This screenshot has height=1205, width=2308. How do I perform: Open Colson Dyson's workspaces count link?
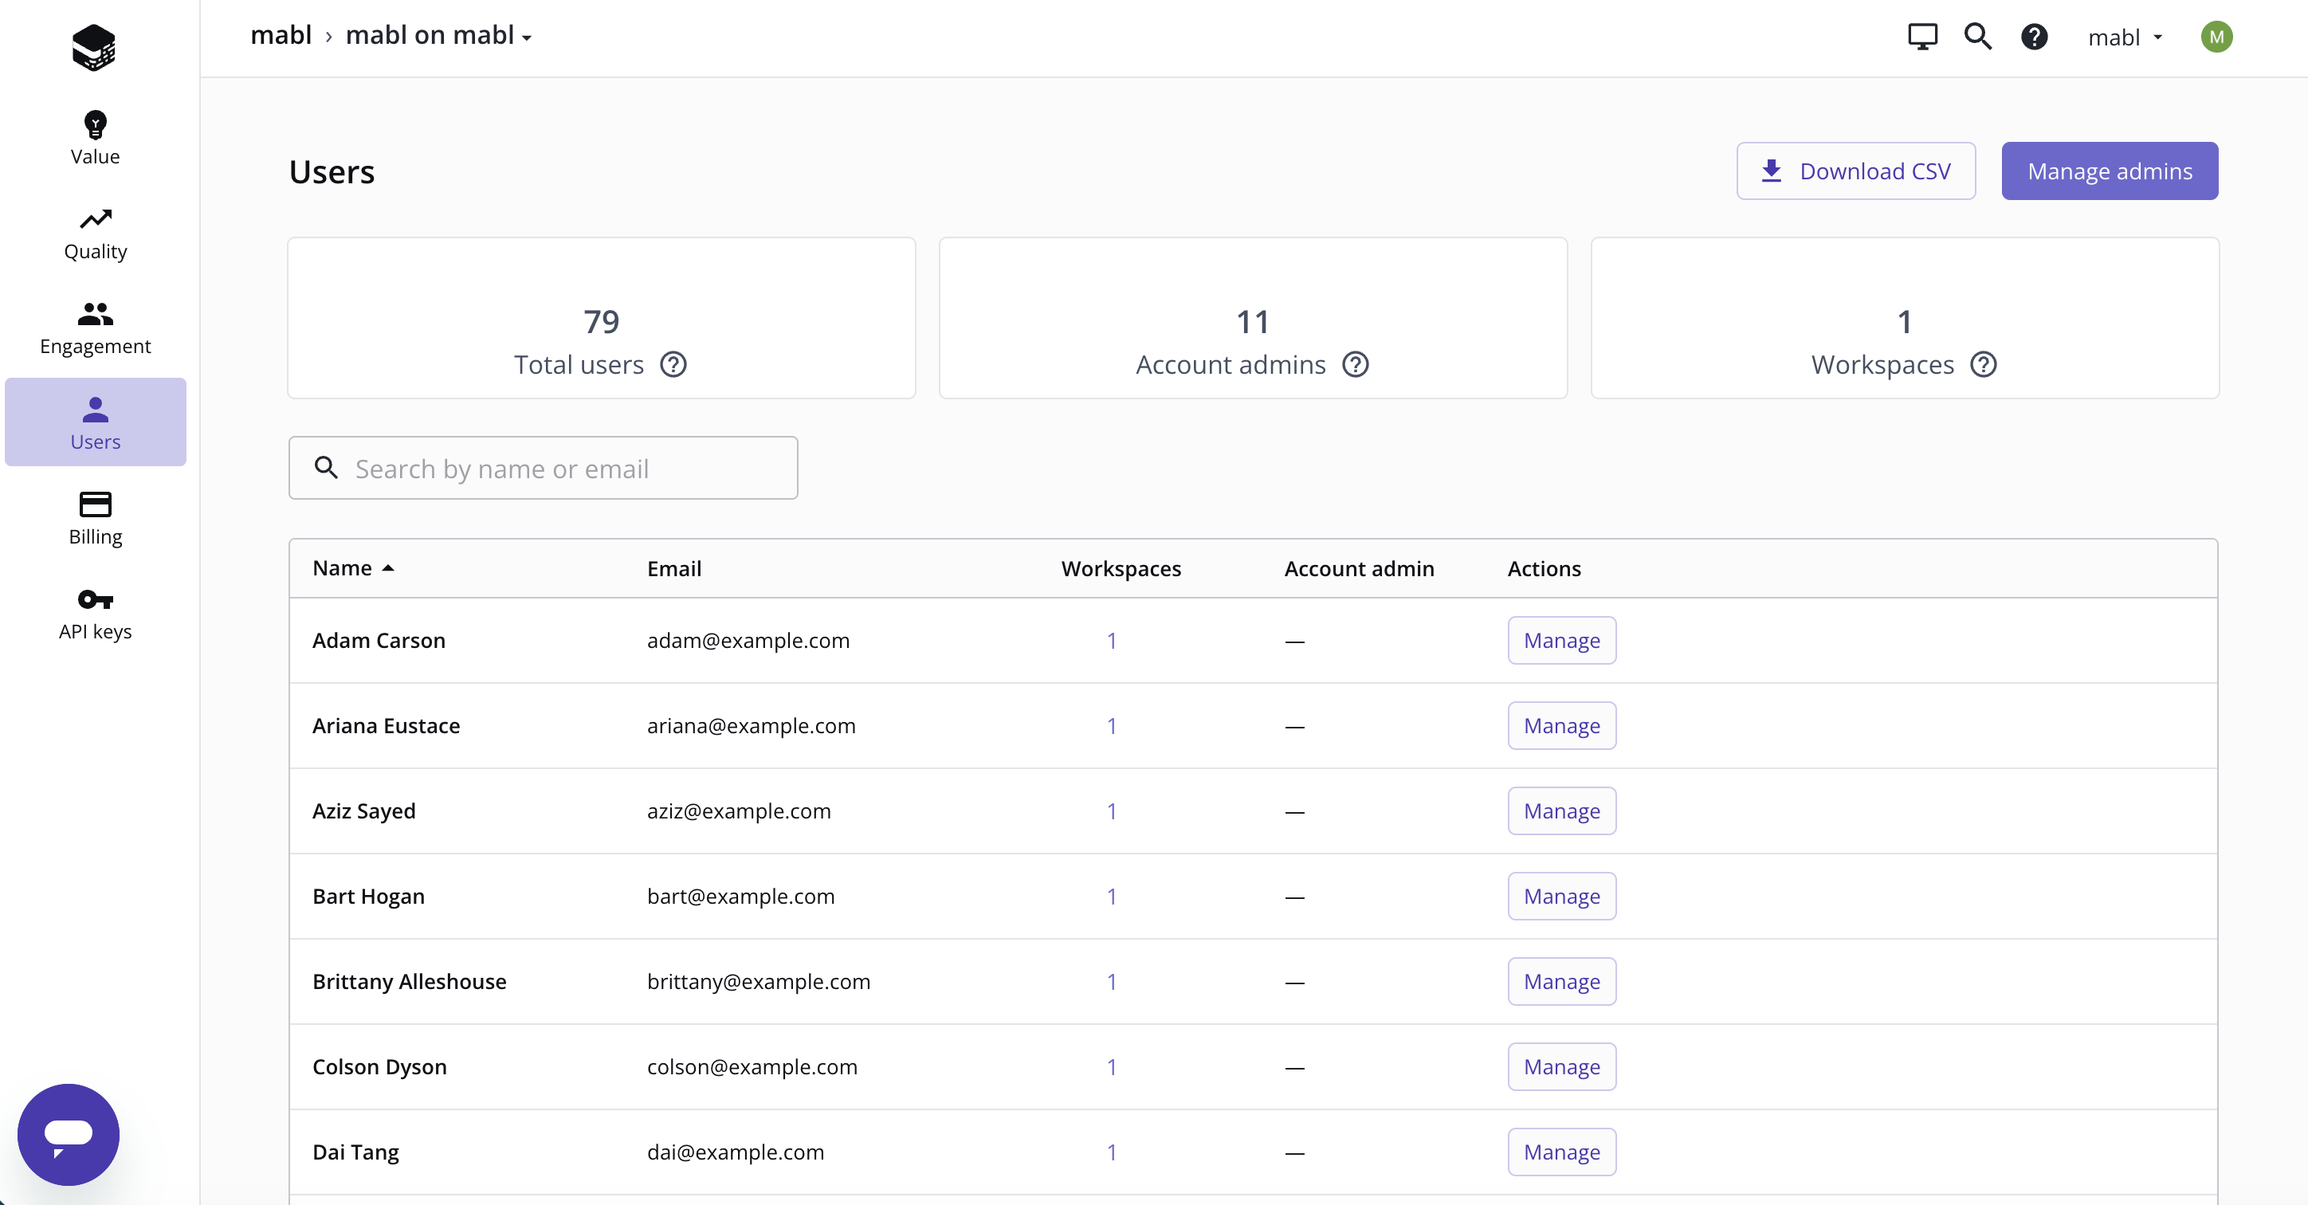click(1111, 1066)
